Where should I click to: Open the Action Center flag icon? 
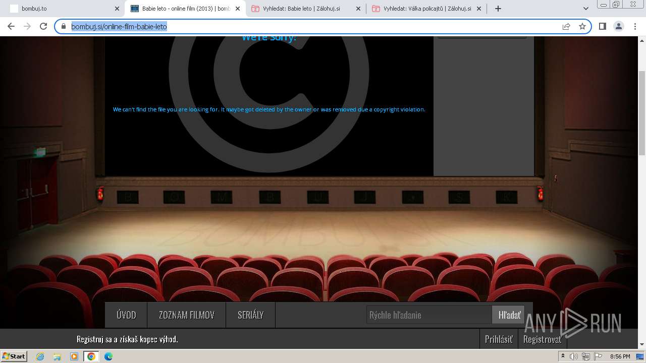pos(598,356)
